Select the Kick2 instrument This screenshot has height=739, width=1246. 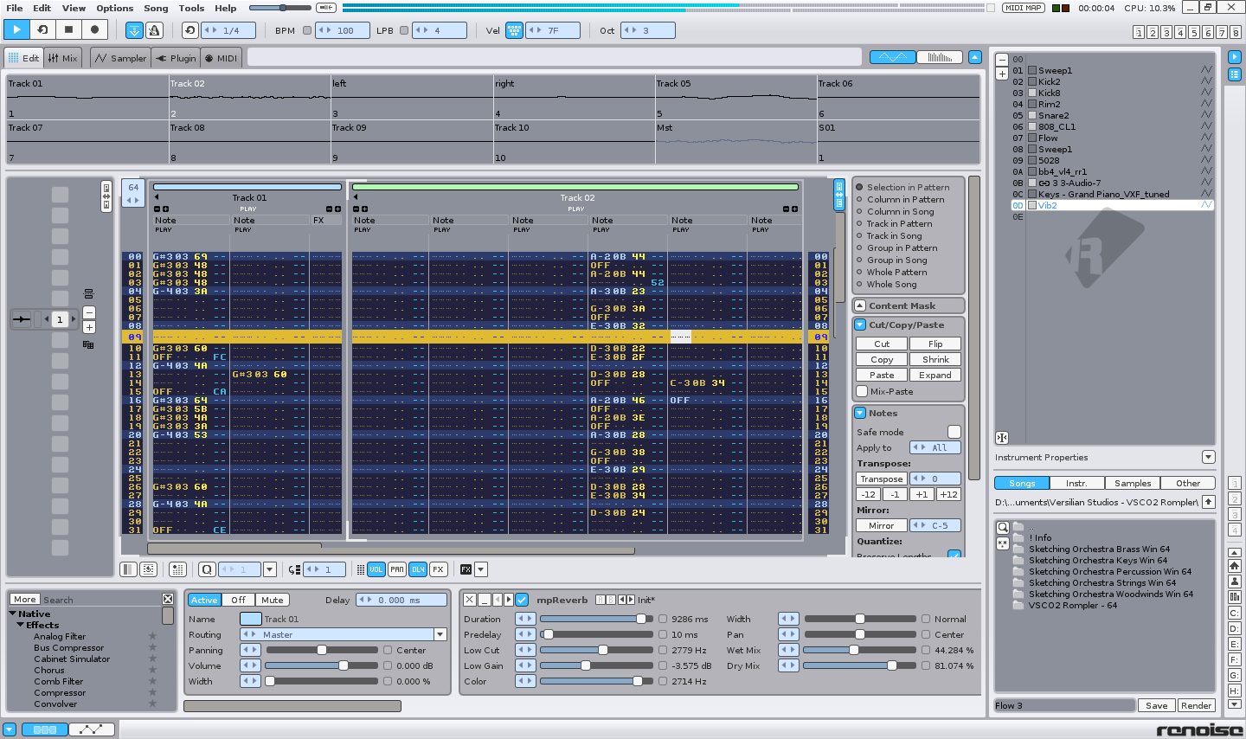click(x=1050, y=81)
